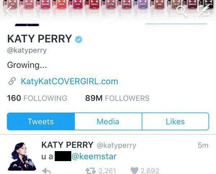Viewport: 216px width, 174px height.
Task: Click the link chain icon
Action: pyautogui.click(x=12, y=81)
